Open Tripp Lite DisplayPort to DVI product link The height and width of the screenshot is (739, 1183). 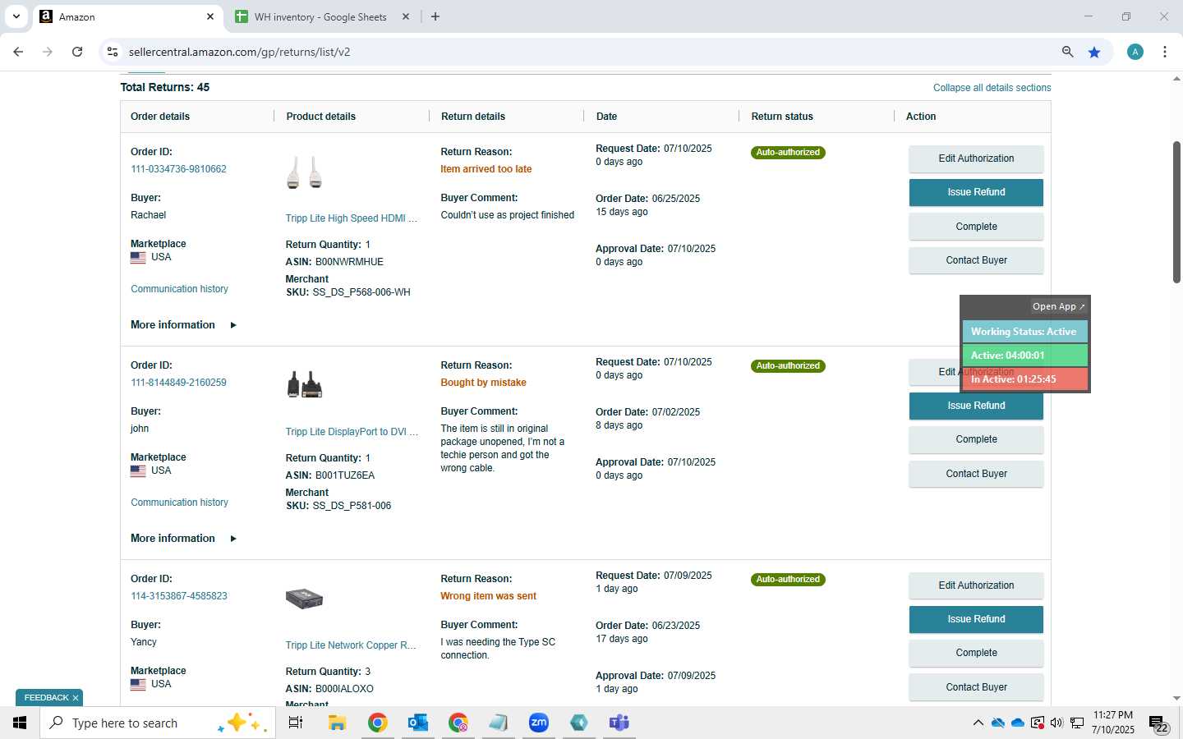pyautogui.click(x=352, y=432)
